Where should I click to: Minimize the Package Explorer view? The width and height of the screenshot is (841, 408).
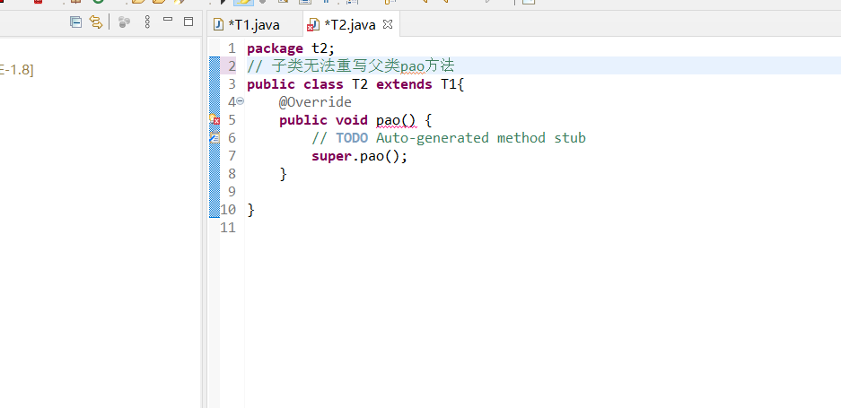point(168,20)
